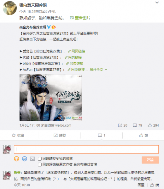The image size is (164, 189).
Task: Submit comment with the 評論 button
Action: tap(150, 160)
